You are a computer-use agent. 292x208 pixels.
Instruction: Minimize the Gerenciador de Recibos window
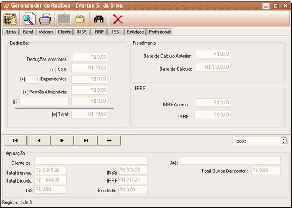pos(266,6)
